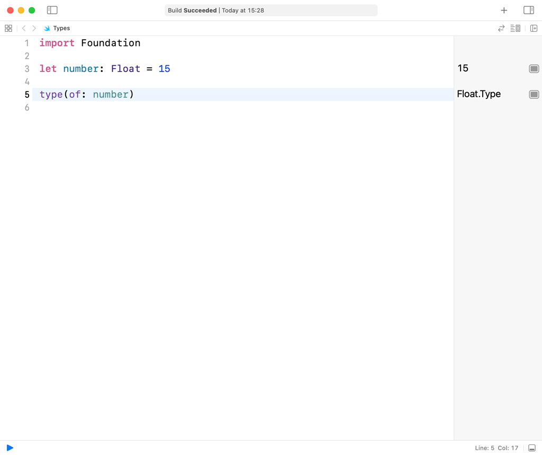Open the jump bar via Types breadcrumb

(61, 28)
